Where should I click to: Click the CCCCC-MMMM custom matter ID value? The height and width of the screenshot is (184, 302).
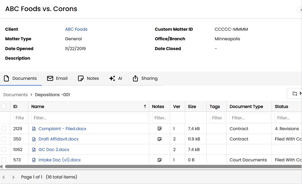231,29
